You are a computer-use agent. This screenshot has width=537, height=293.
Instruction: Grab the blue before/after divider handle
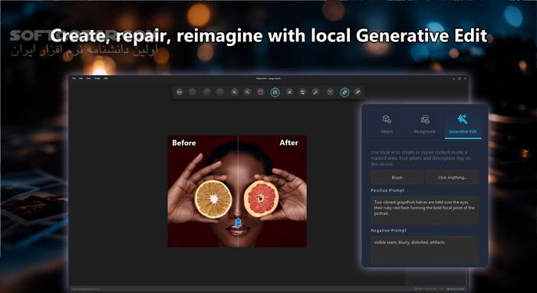[238, 222]
